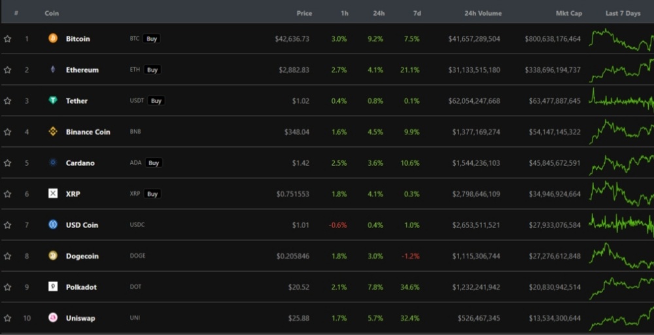Click Dogecoin 7d change -1.2%
This screenshot has height=335, width=654.
coord(411,256)
